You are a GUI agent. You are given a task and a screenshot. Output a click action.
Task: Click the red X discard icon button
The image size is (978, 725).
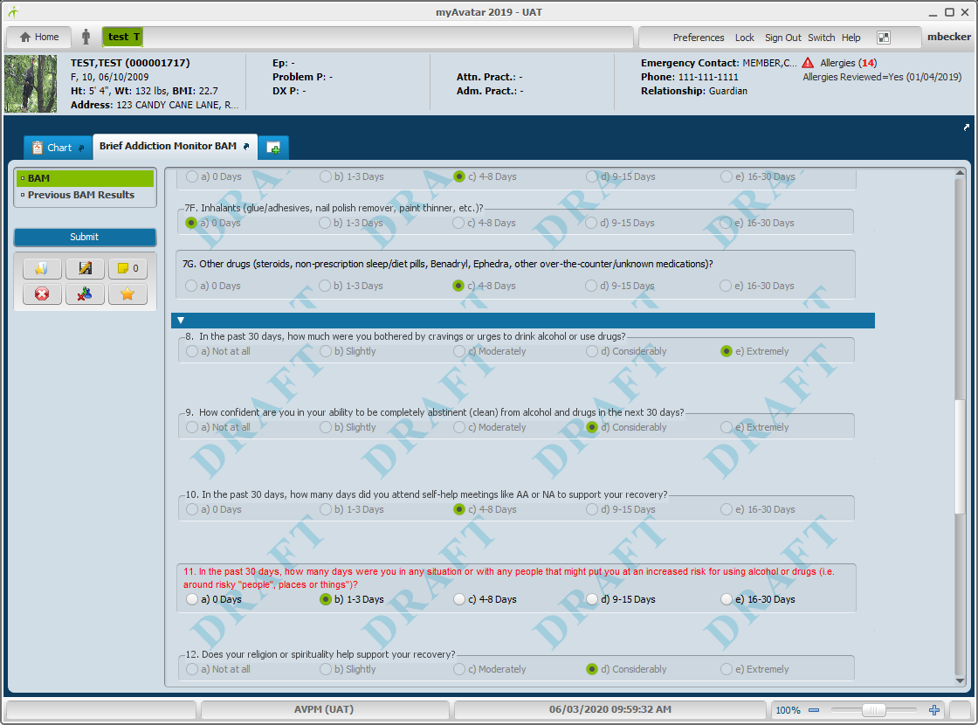coord(42,293)
